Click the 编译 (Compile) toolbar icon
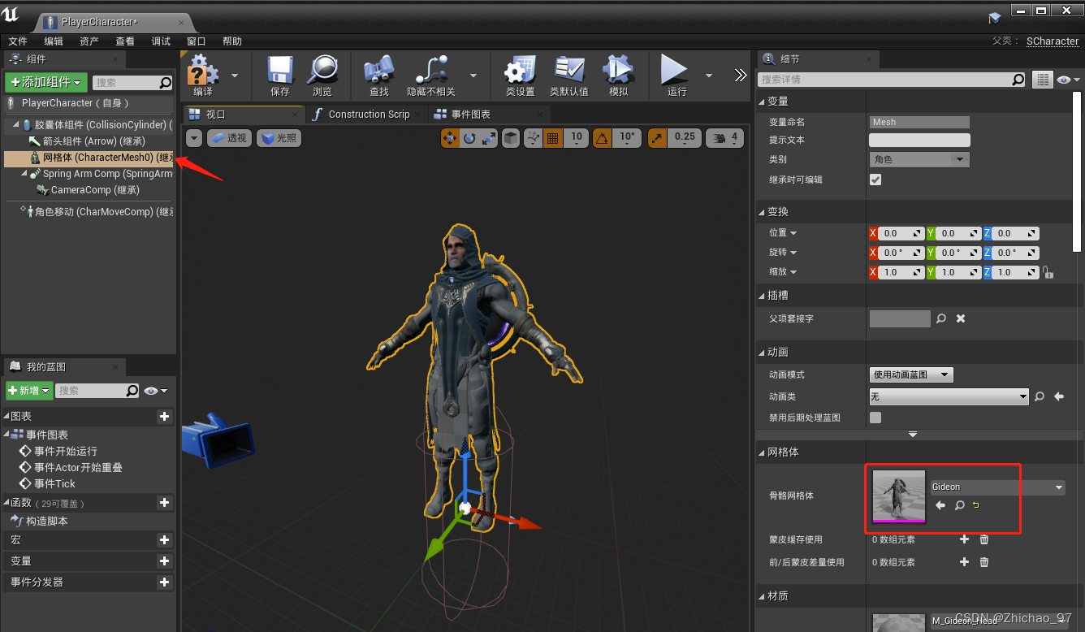 coord(203,71)
